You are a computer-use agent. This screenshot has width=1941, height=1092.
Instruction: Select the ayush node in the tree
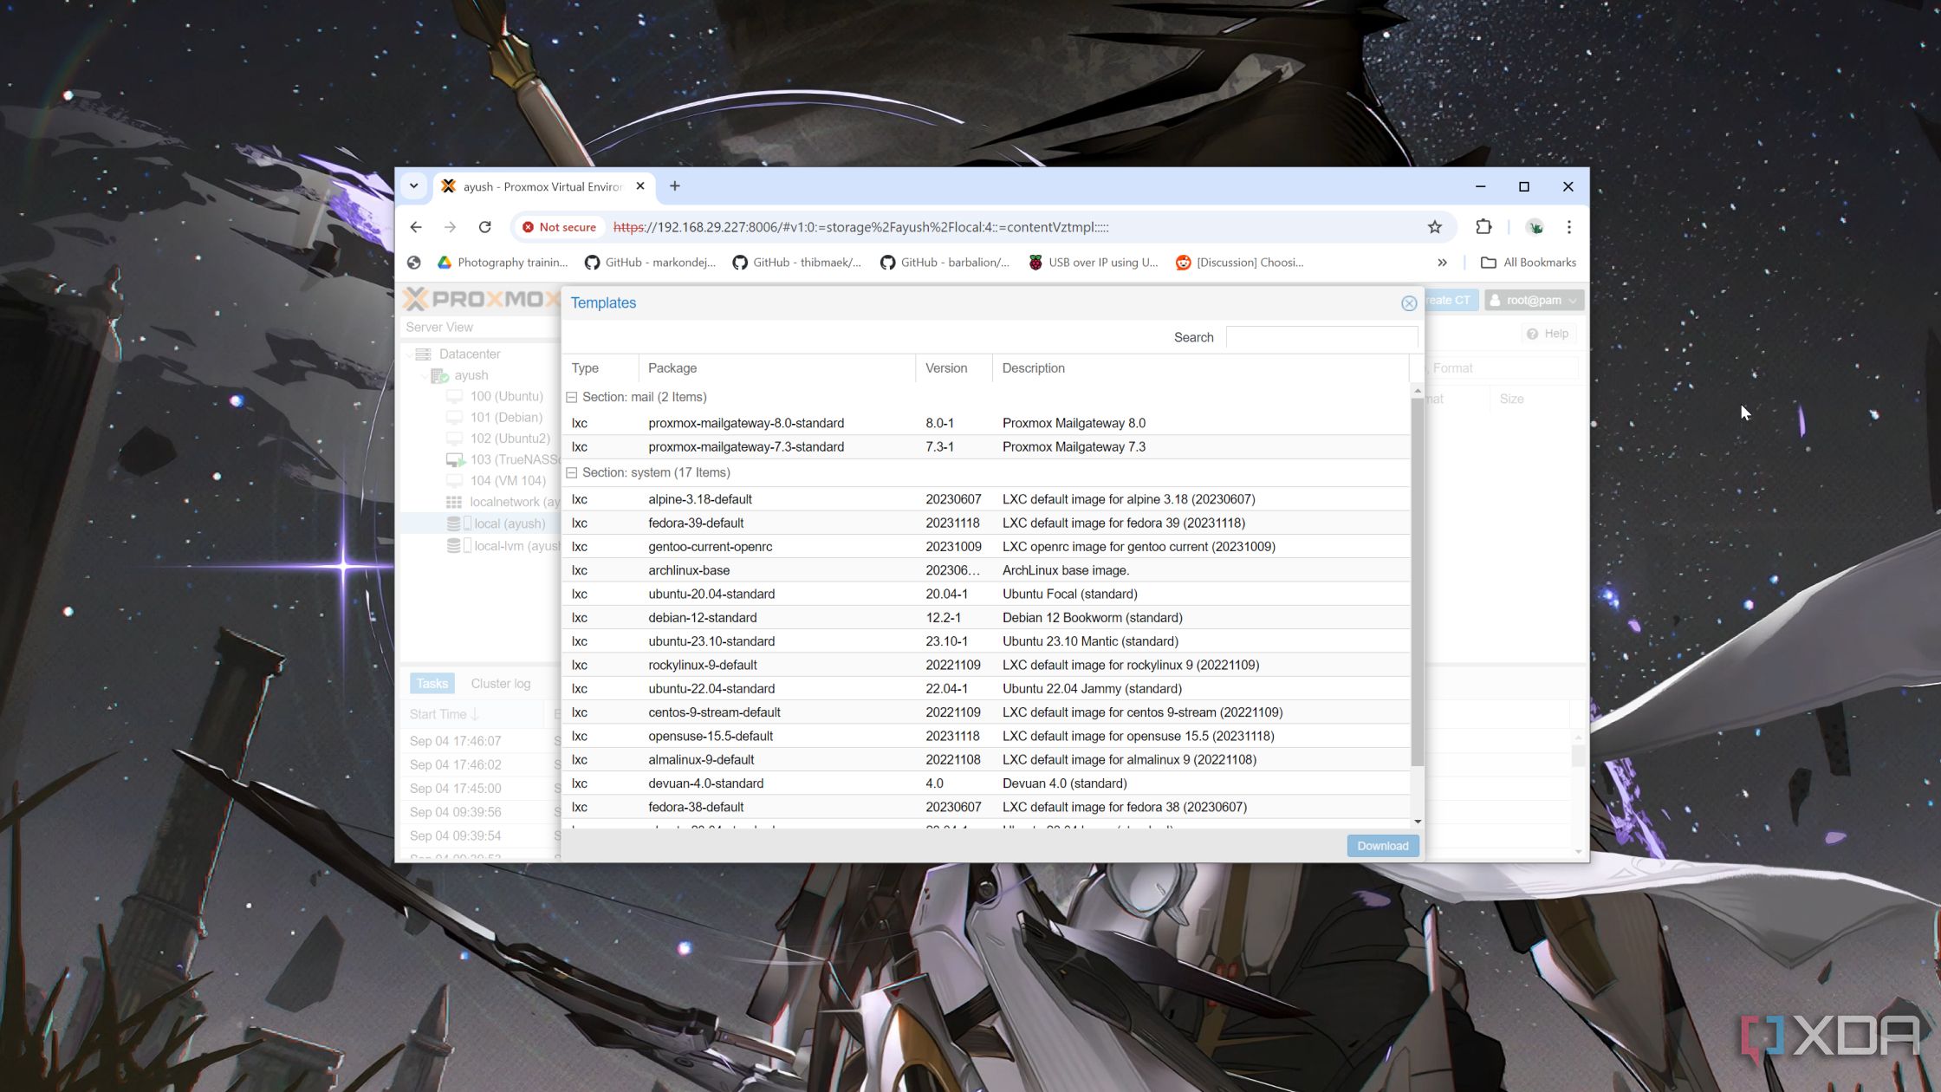tap(471, 375)
